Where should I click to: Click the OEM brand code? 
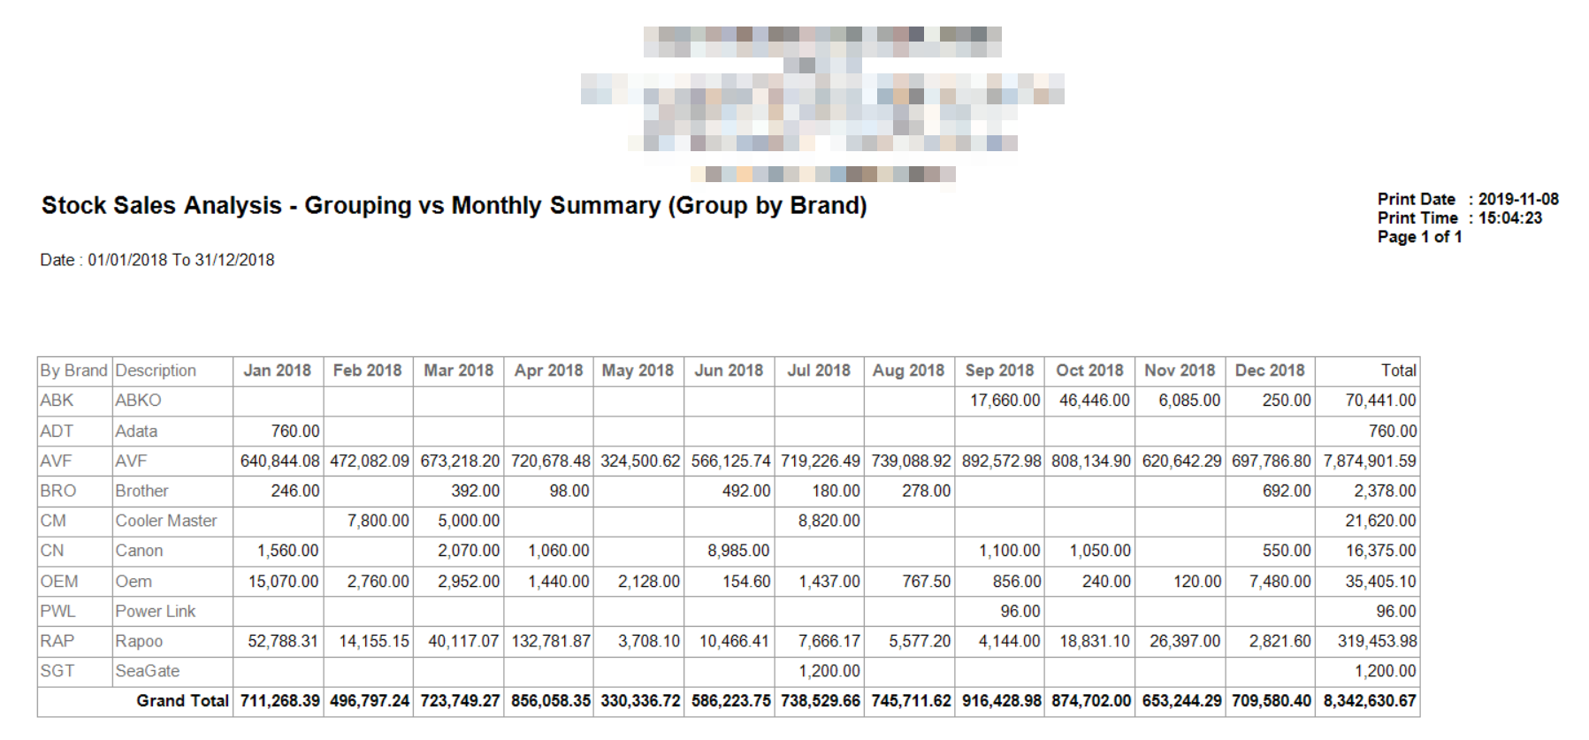tap(59, 581)
